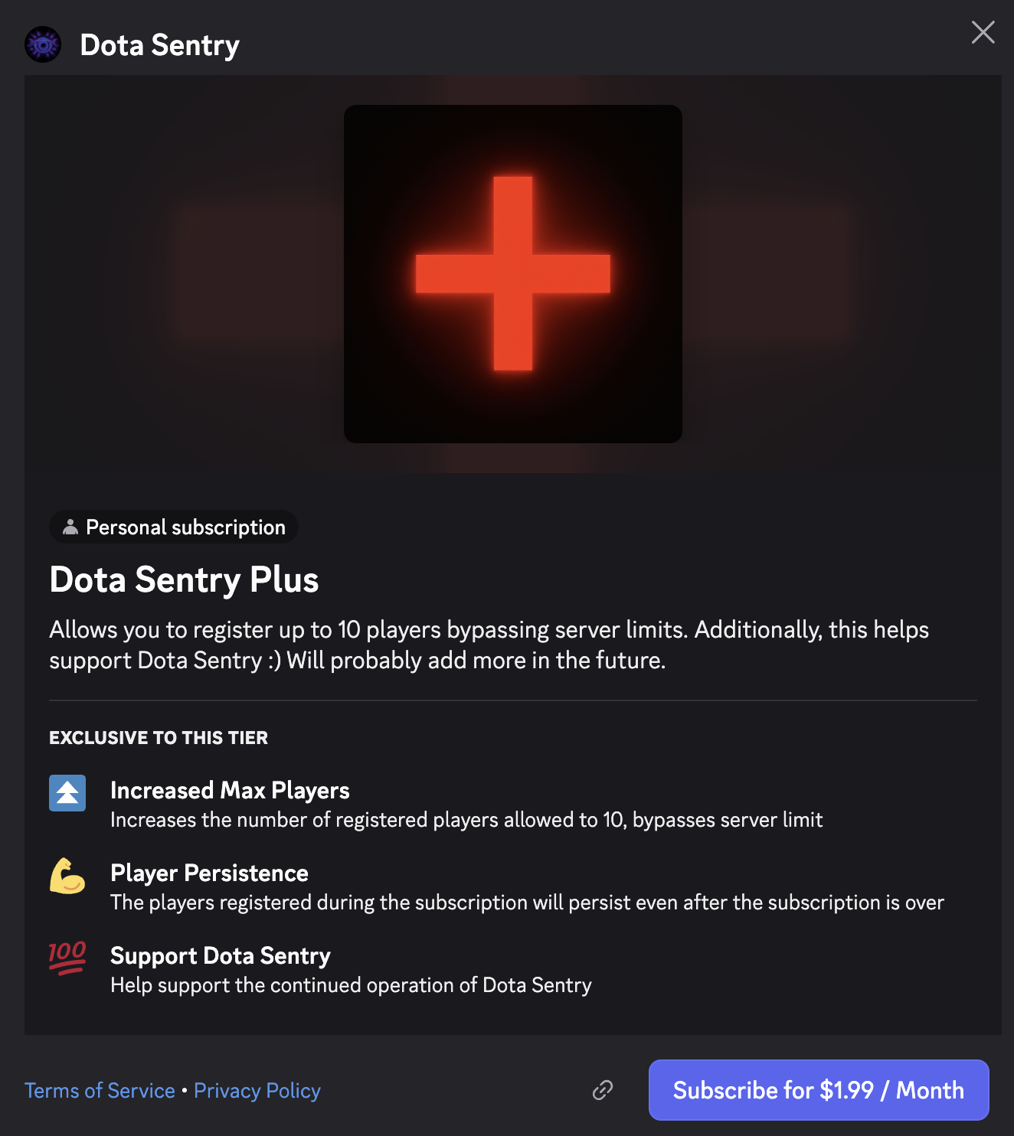Click the Support Dota Sentry benefit title

pos(221,955)
